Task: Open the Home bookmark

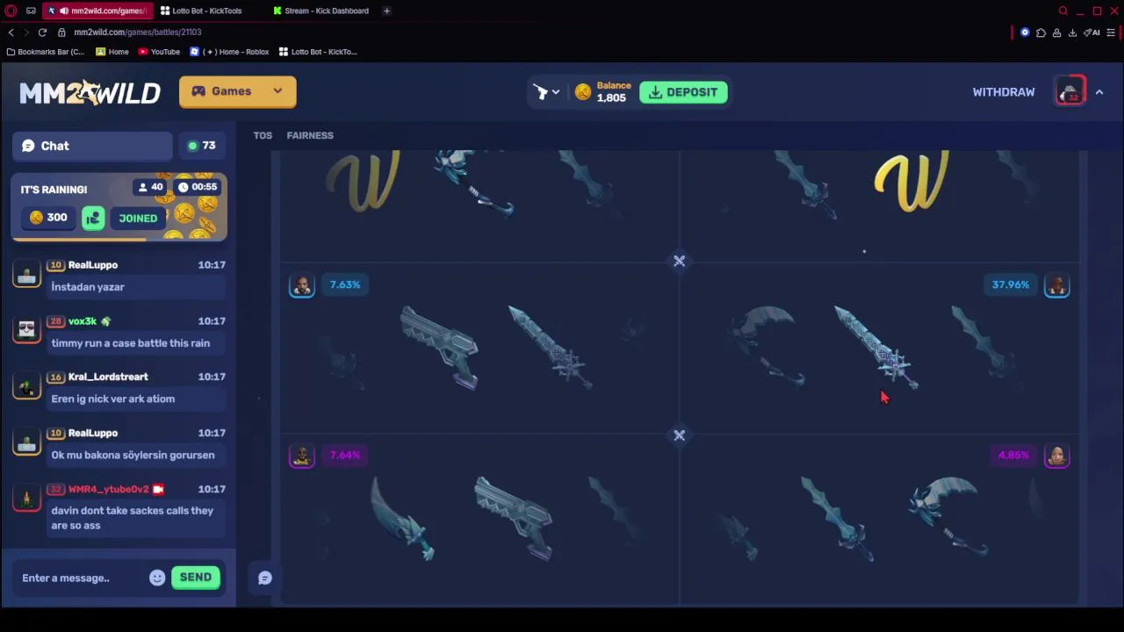Action: click(112, 52)
